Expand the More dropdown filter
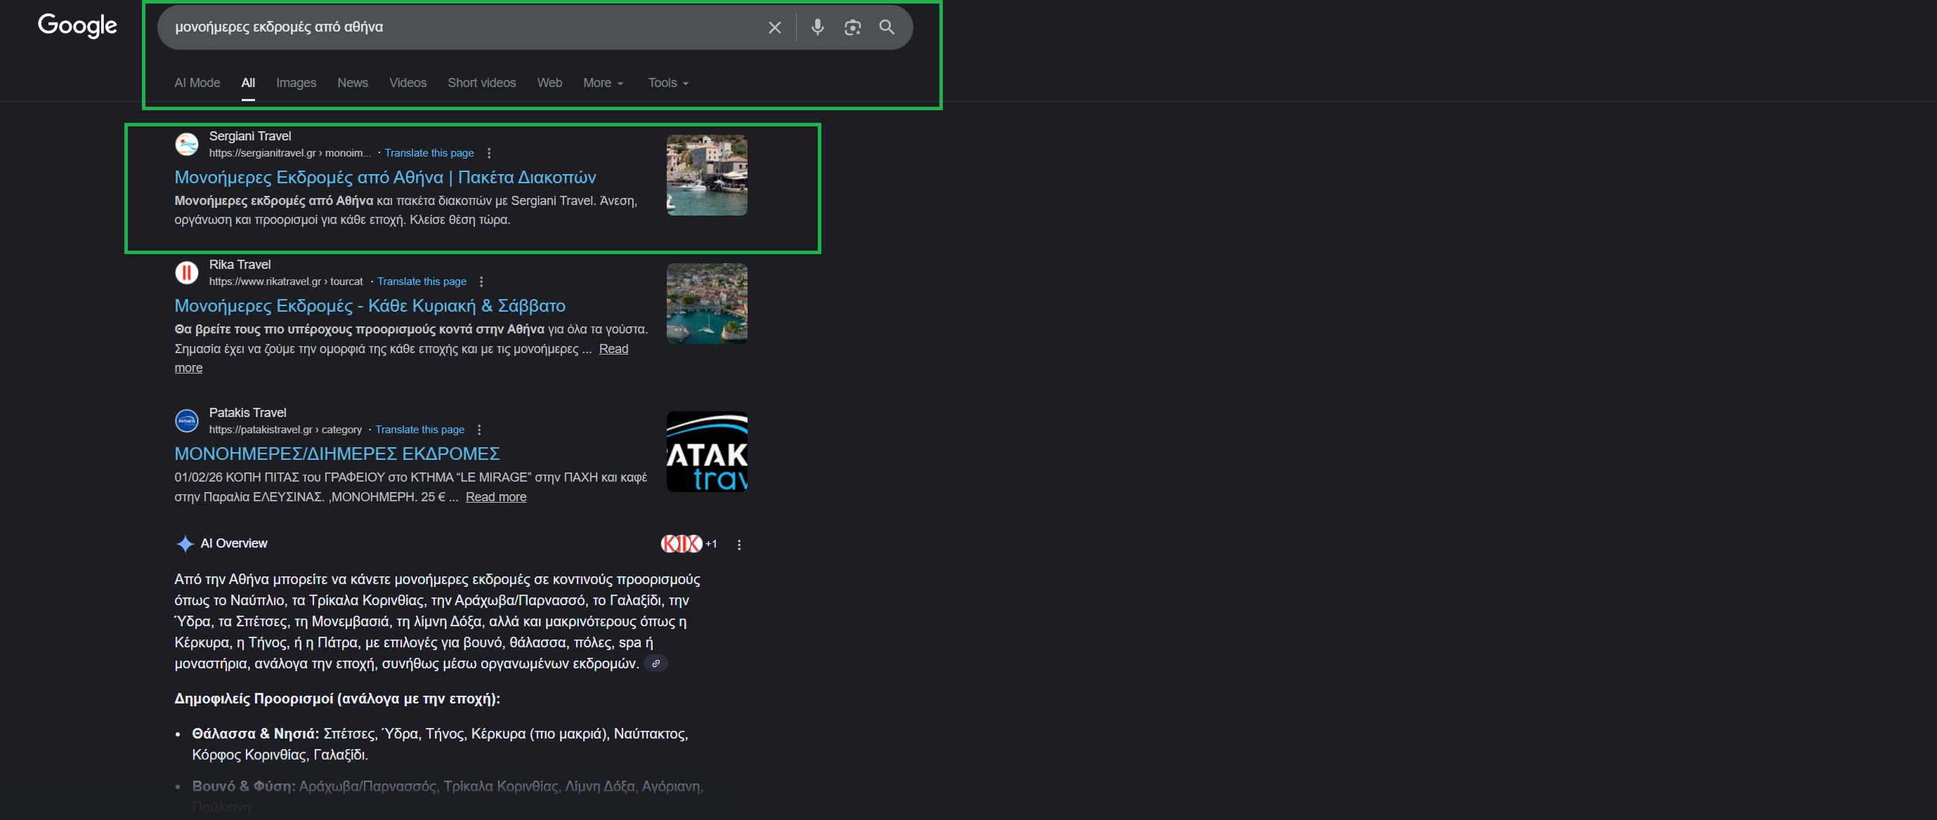1937x820 pixels. pos(603,83)
